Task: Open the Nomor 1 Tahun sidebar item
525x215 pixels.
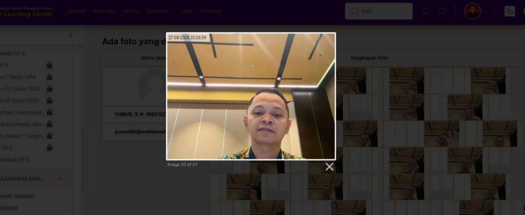Action: point(23,136)
